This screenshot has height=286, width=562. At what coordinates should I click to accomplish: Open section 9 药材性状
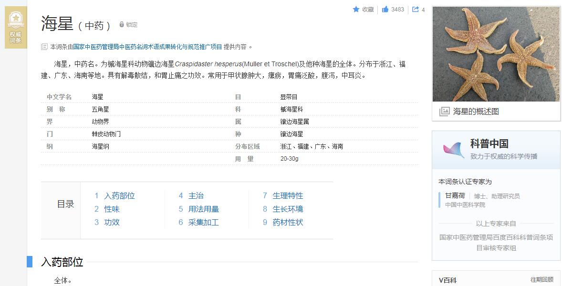tap(288, 223)
